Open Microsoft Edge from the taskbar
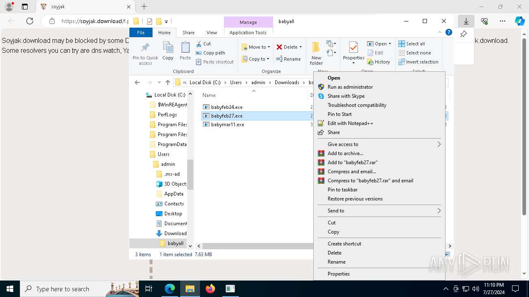Image resolution: width=529 pixels, height=297 pixels. (x=170, y=289)
